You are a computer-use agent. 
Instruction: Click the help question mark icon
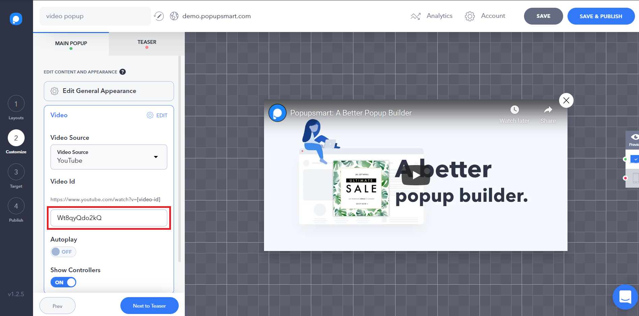pyautogui.click(x=123, y=72)
